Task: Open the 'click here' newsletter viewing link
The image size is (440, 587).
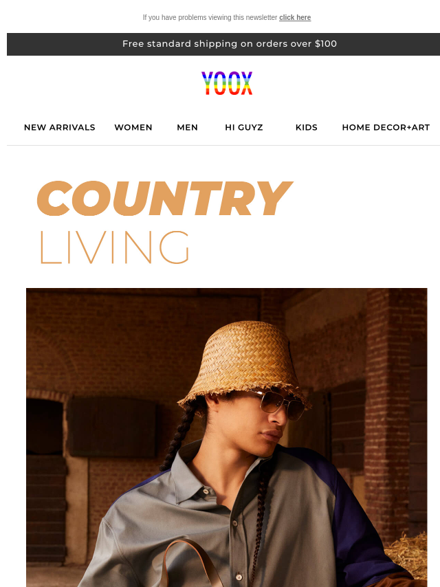Action: coord(295,18)
